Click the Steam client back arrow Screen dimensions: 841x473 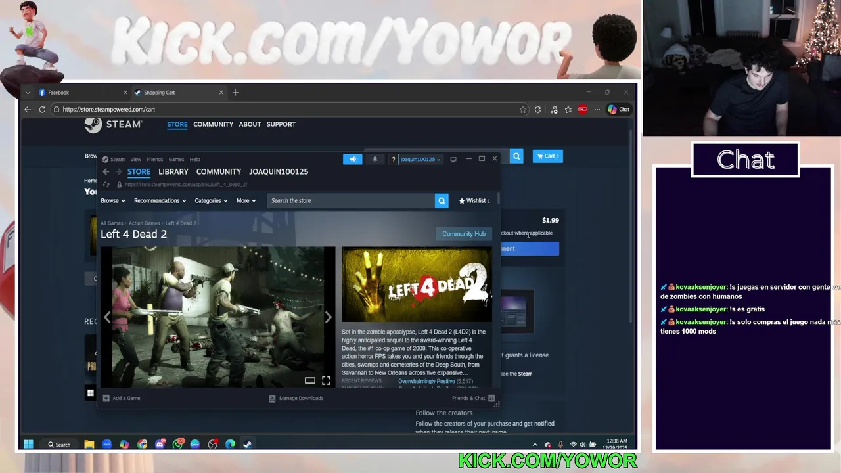click(x=106, y=171)
